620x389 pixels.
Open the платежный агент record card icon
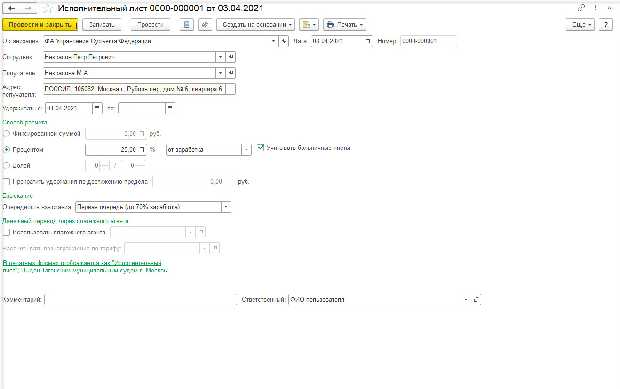click(200, 232)
